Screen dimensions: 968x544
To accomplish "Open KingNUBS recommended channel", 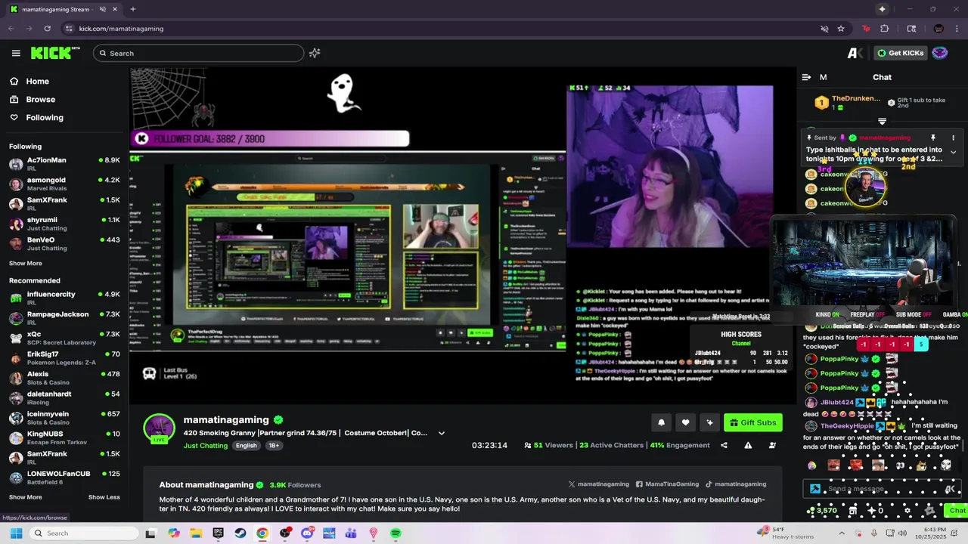I will click(64, 438).
